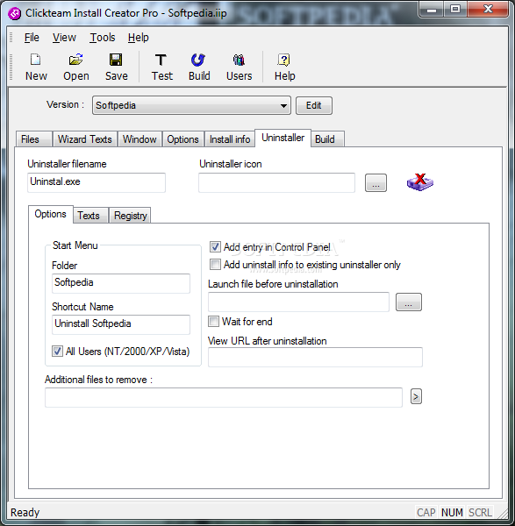Click View URL after uninstallation field
The height and width of the screenshot is (526, 515).
(x=315, y=357)
